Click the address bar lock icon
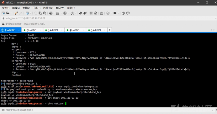The width and height of the screenshot is (217, 114). tap(3, 18)
